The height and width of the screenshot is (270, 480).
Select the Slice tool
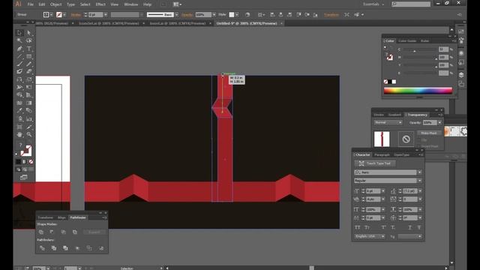coord(29,127)
